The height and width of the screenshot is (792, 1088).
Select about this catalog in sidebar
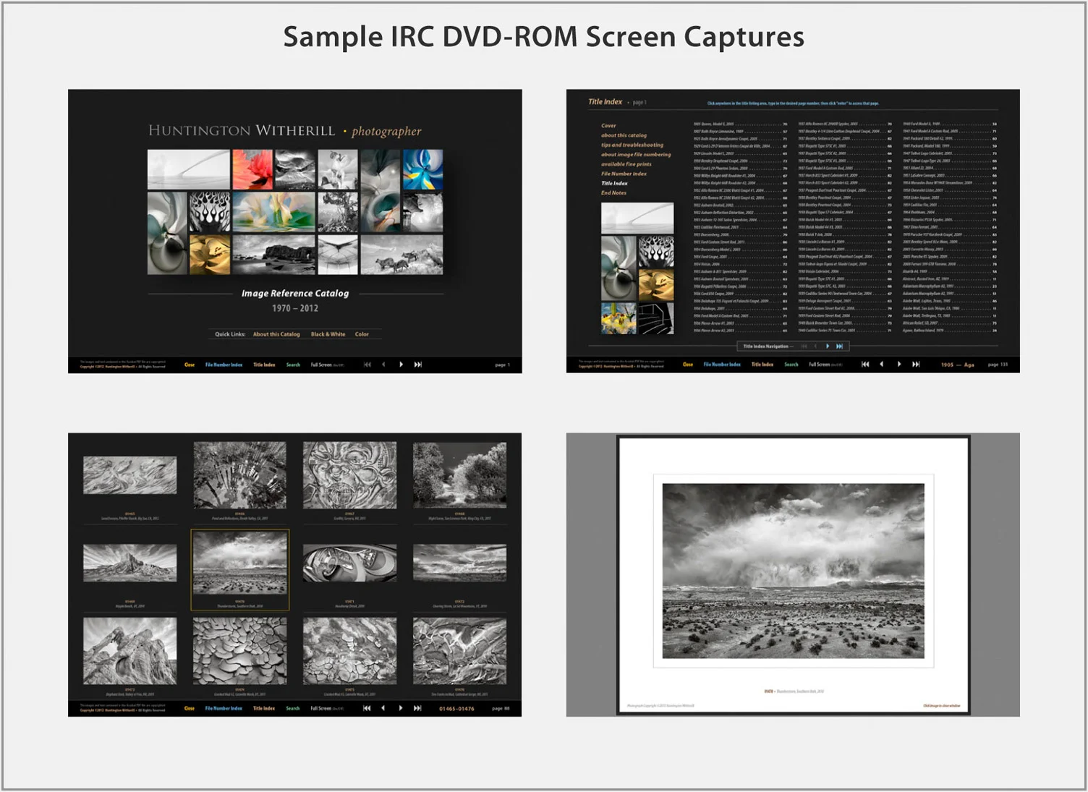(624, 135)
